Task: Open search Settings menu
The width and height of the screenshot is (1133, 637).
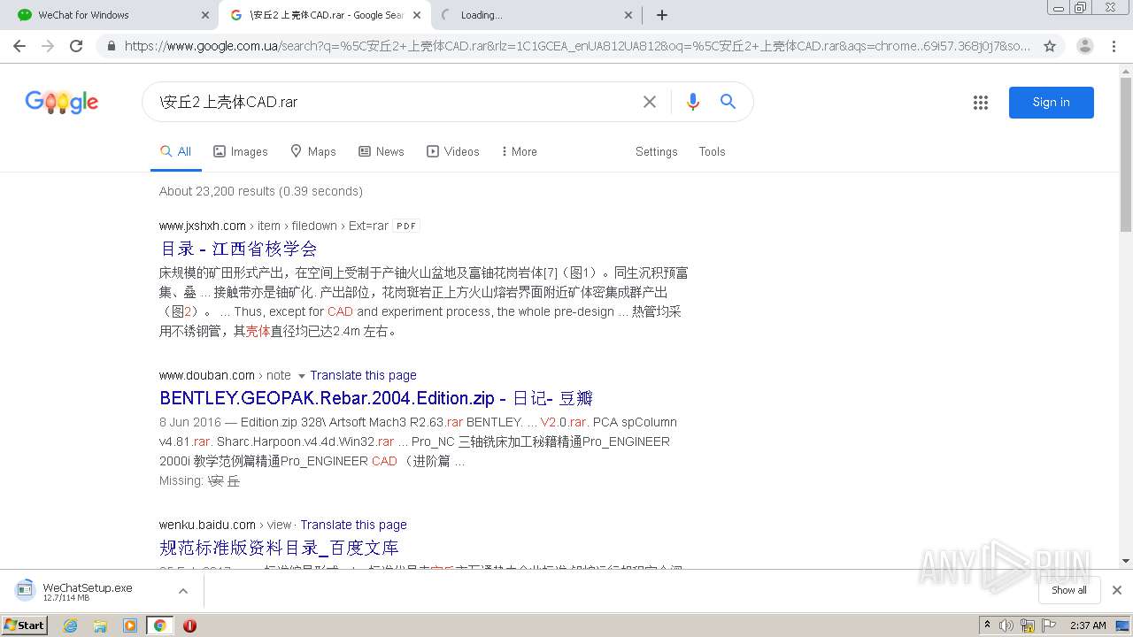Action: 656,151
